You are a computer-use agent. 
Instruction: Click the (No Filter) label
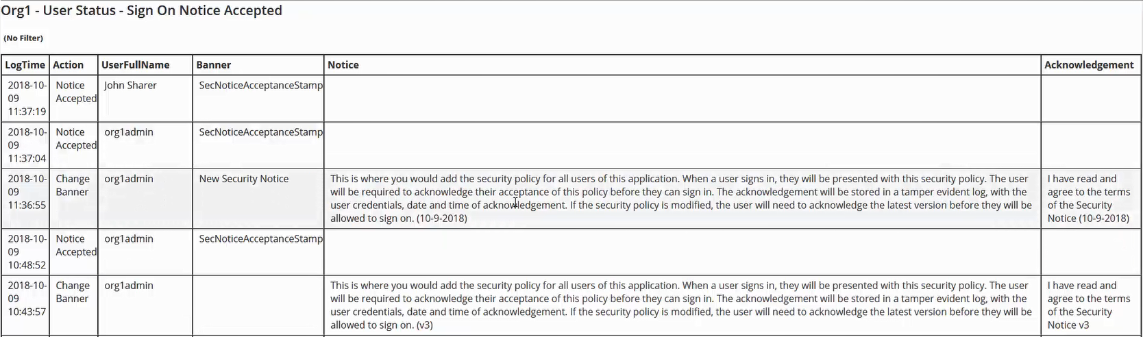pos(23,38)
